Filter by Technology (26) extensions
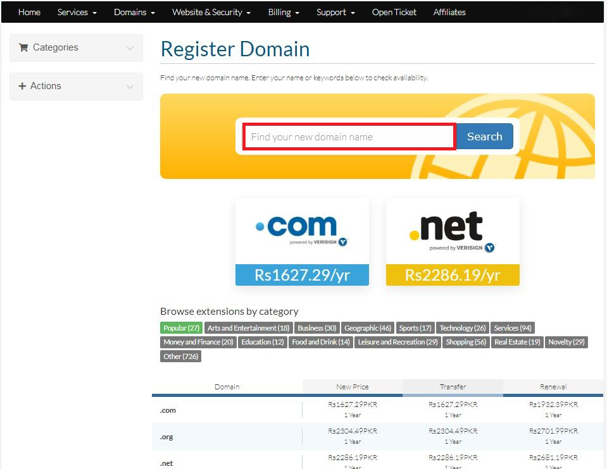This screenshot has height=469, width=607. click(x=463, y=328)
